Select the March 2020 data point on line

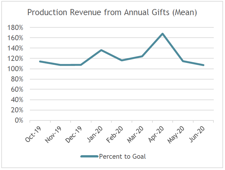(142, 56)
